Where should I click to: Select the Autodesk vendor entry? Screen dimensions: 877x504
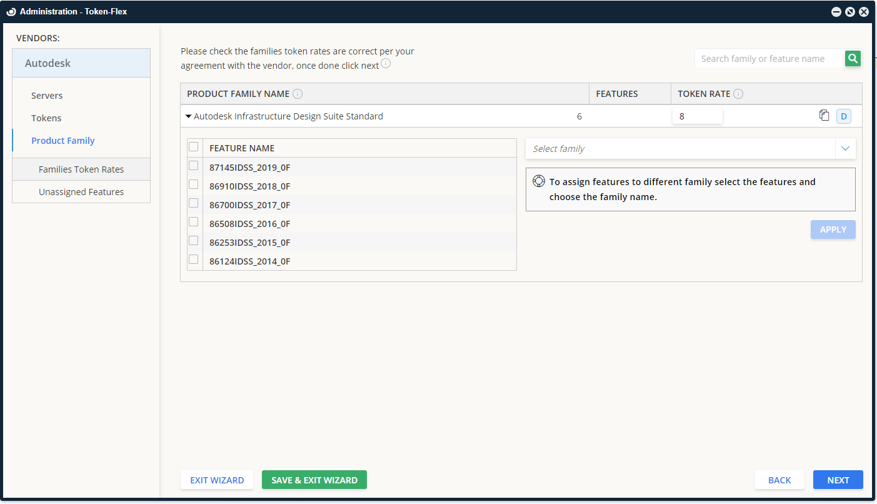81,63
